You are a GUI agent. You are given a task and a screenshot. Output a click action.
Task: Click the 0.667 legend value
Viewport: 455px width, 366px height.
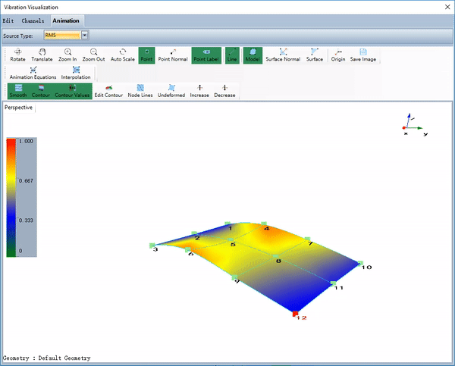(x=26, y=180)
